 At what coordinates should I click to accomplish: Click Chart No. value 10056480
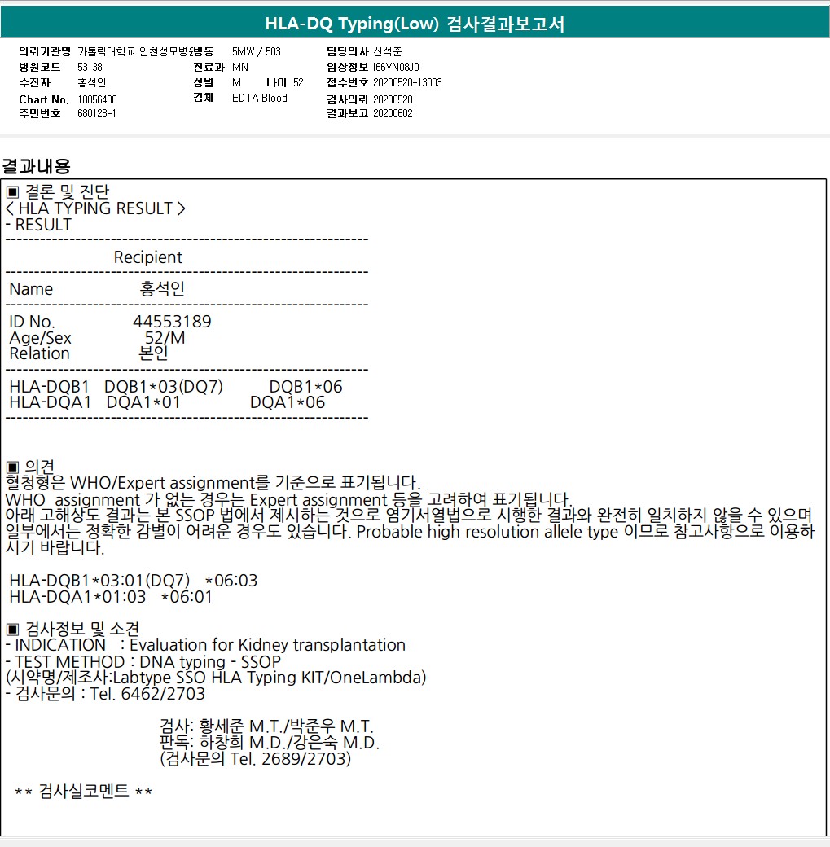pos(97,99)
